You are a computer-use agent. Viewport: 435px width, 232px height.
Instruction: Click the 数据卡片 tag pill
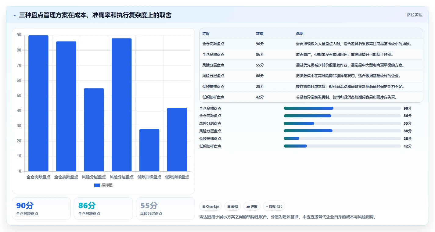(x=274, y=206)
